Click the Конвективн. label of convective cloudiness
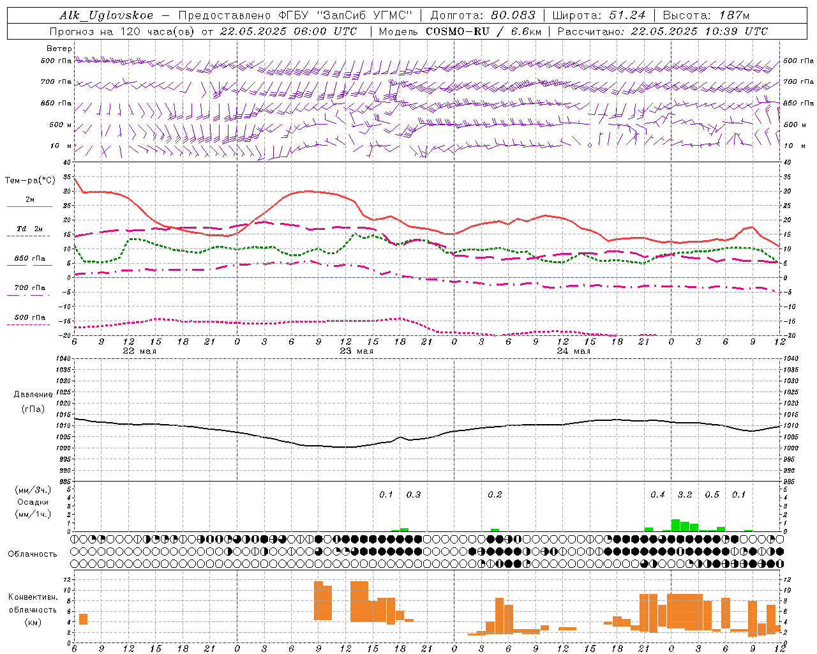The width and height of the screenshot is (817, 654). [x=33, y=597]
